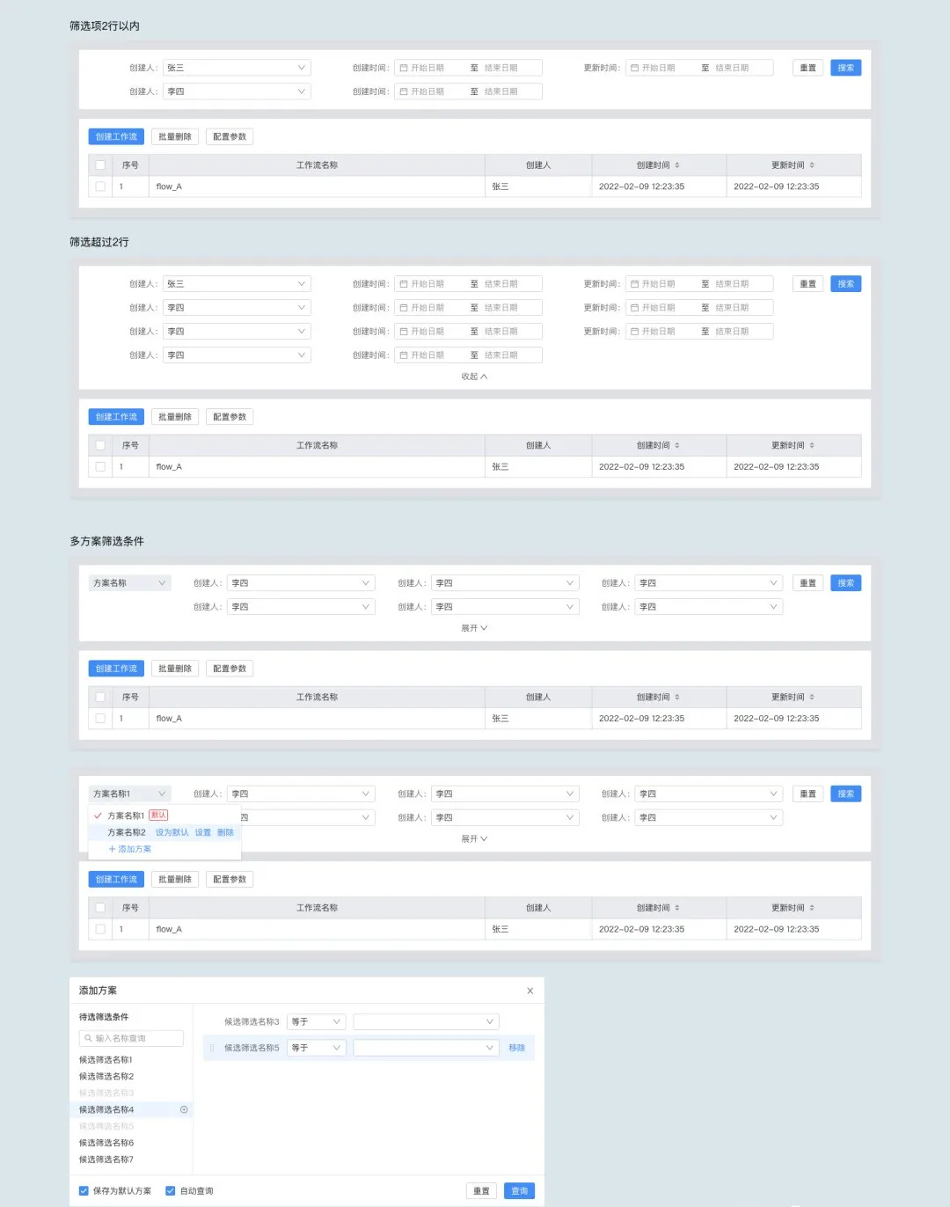Image resolution: width=950 pixels, height=1207 pixels.
Task: Click calendar icon of 更新时间 in 筛选项2行以内
Action: (634, 68)
